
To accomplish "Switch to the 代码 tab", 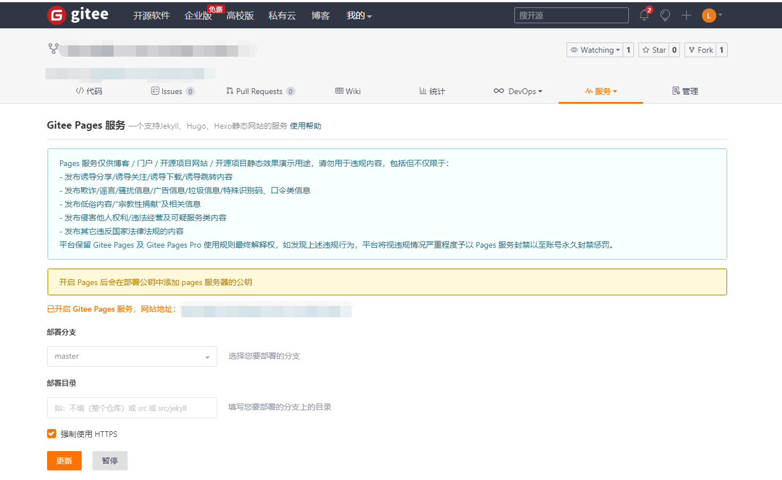I will (x=89, y=91).
